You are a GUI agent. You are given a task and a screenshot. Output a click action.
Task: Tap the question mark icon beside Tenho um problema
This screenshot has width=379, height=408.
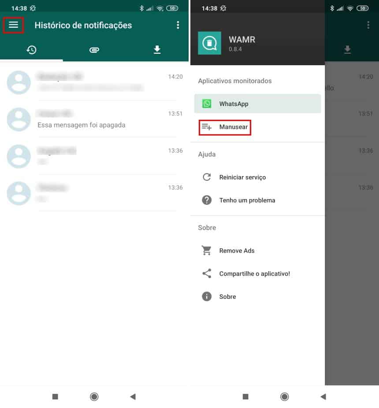[x=207, y=200]
